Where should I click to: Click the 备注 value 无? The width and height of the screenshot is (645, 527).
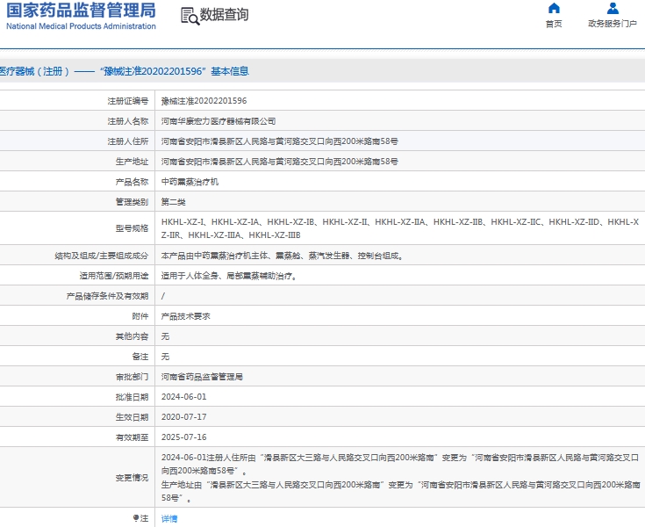(x=165, y=357)
